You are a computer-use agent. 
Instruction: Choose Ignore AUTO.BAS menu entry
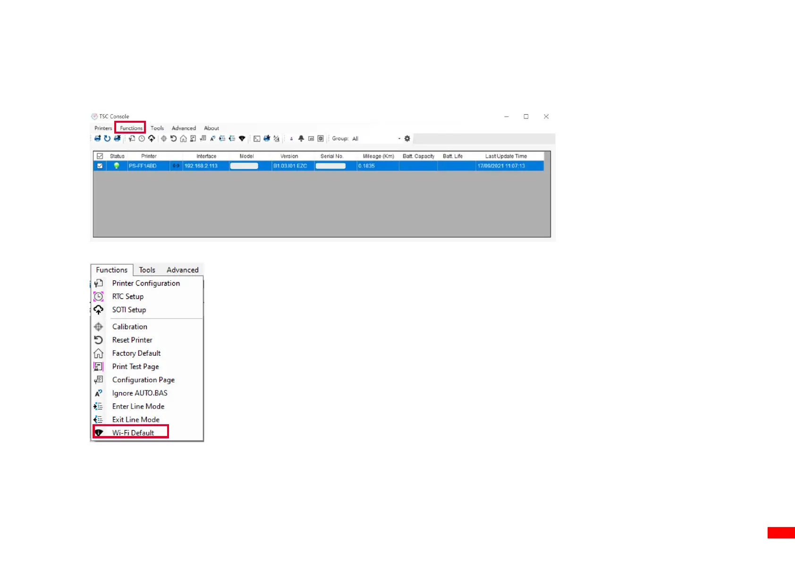(147, 393)
